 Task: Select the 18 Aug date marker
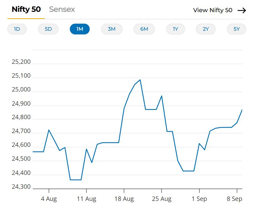124,199
